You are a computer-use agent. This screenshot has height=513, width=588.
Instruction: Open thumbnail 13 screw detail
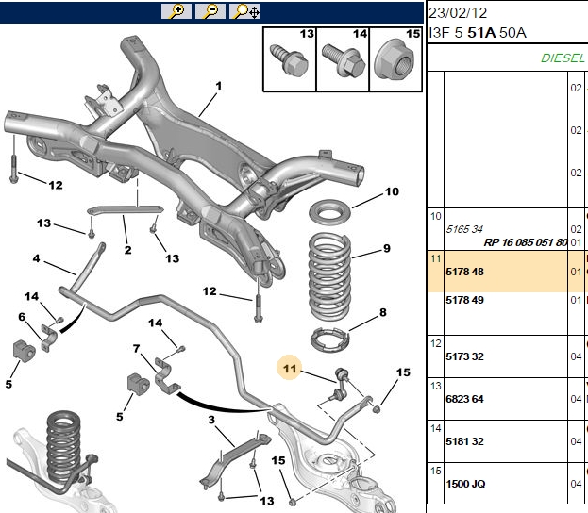(290, 59)
